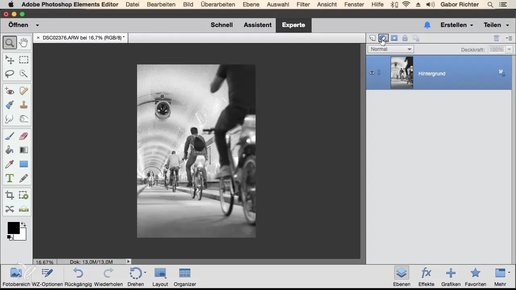Open the Organizer
Screen dimensions: 516x290
coord(185,277)
